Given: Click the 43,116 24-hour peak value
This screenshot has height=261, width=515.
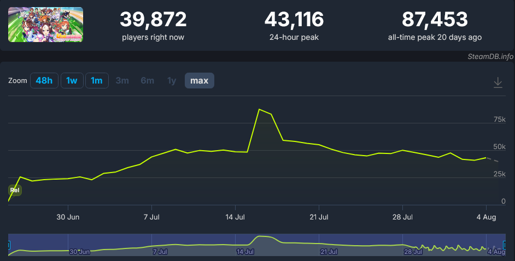Looking at the screenshot, I should tap(294, 19).
